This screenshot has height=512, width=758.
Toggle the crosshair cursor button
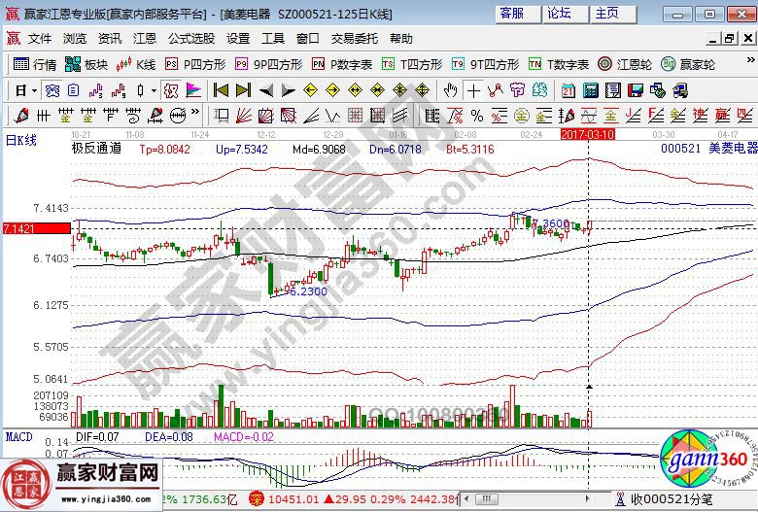click(472, 90)
